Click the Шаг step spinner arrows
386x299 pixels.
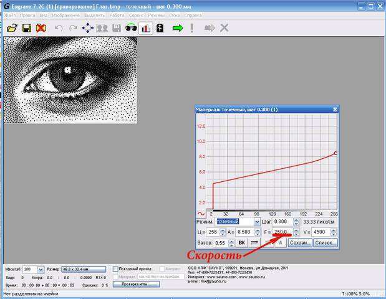[295, 222]
